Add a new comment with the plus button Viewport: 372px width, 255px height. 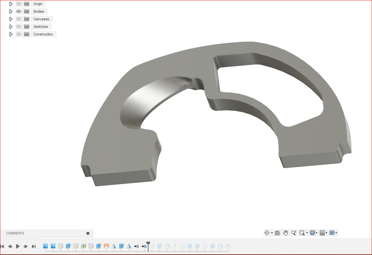[87, 233]
